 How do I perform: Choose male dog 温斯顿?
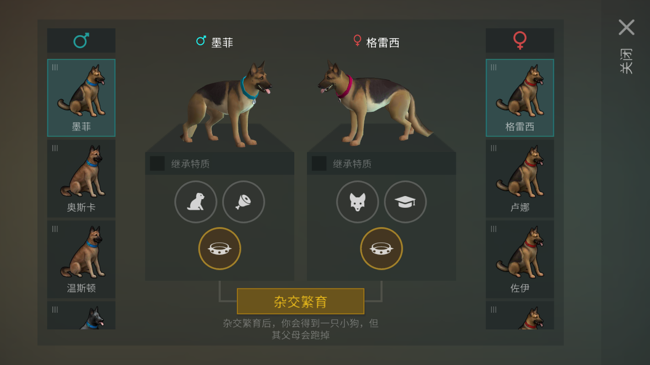[x=81, y=259]
